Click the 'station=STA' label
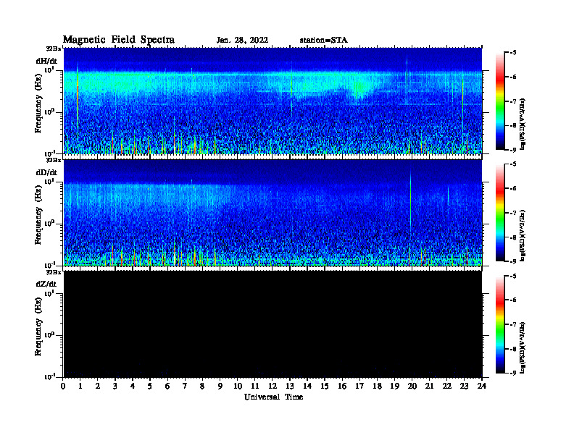574x443 pixels. click(x=324, y=41)
